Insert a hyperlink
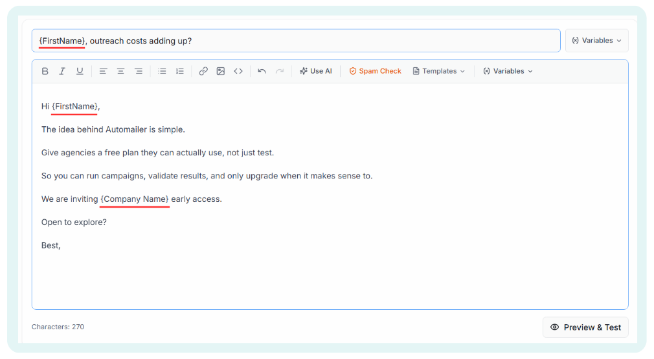The height and width of the screenshot is (359, 654). click(x=203, y=71)
